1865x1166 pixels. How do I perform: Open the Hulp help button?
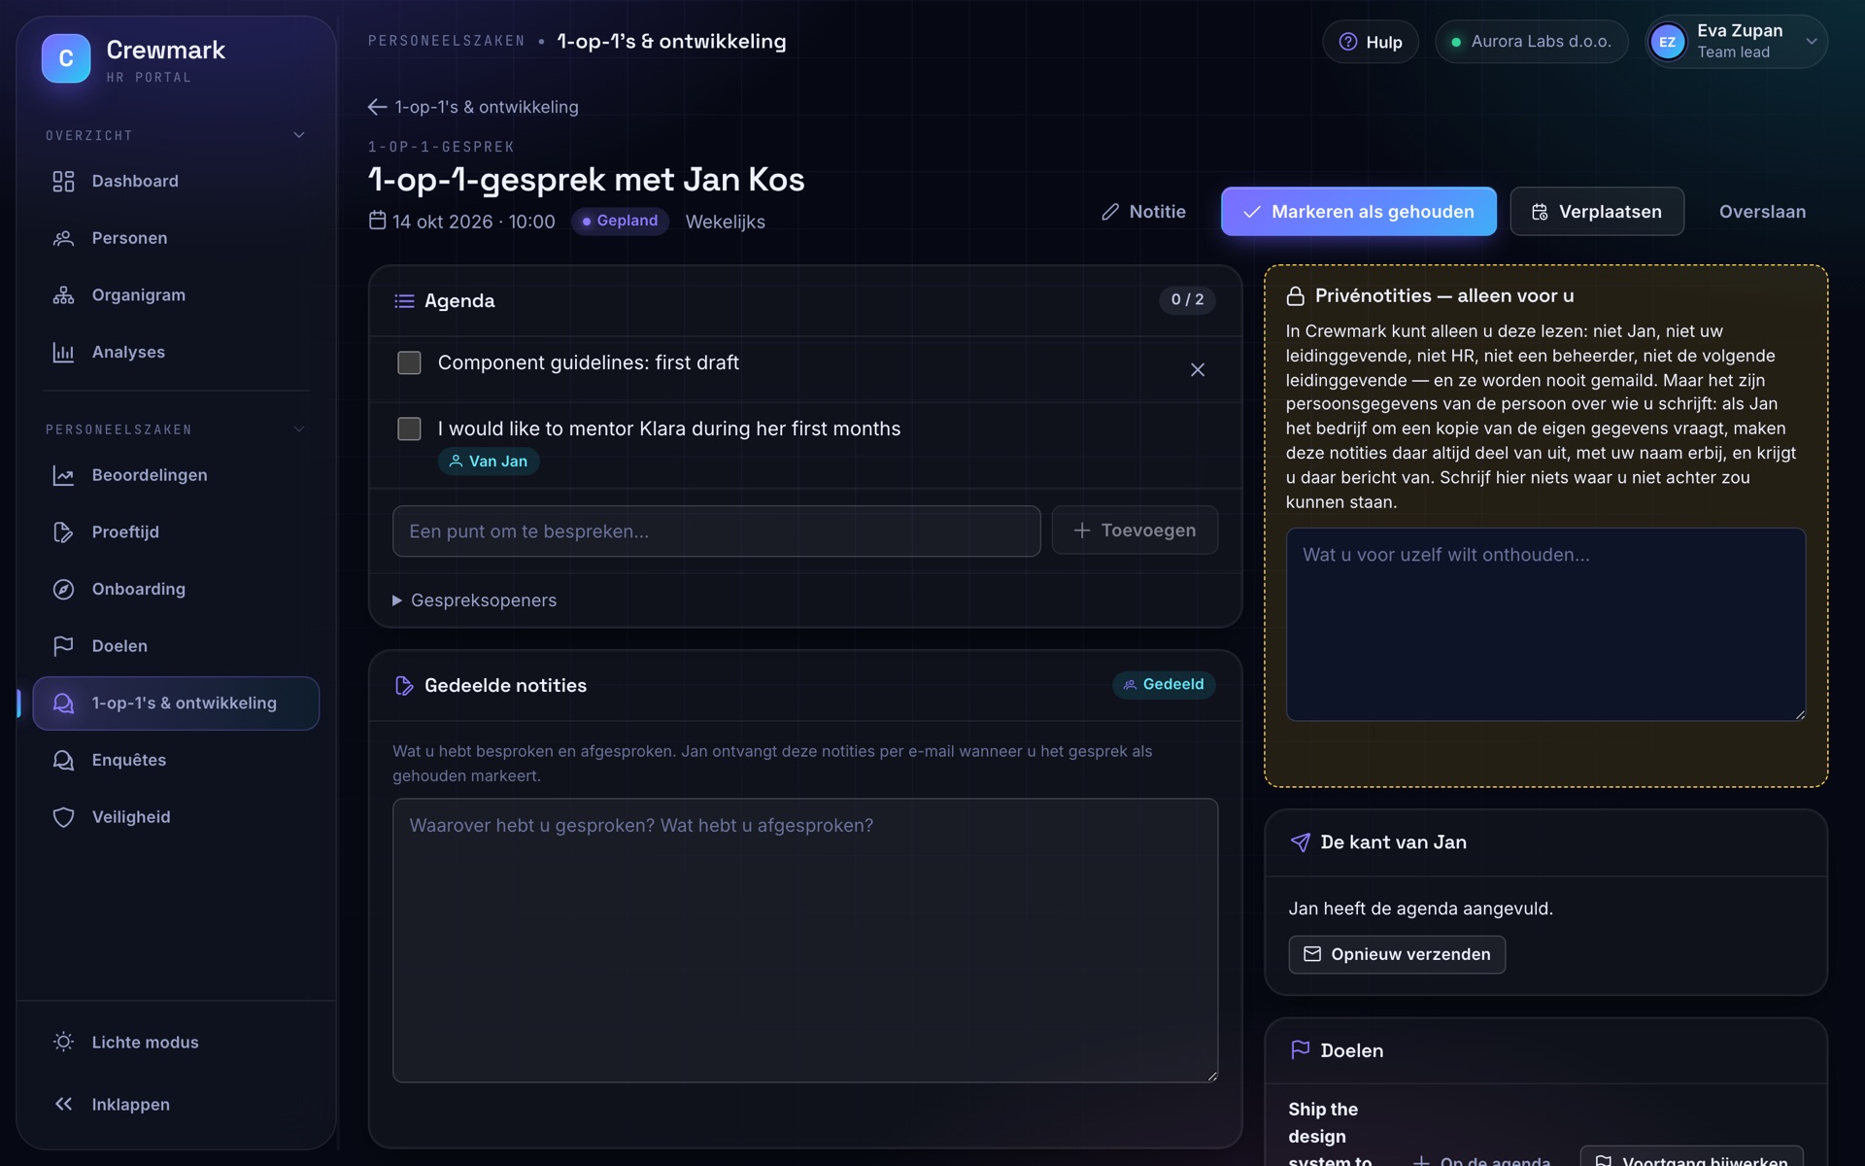tap(1370, 42)
